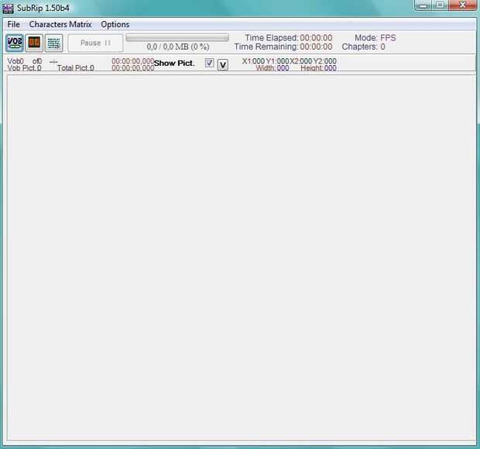Viewport: 480px width, 449px height.
Task: Click the 'Time Remaining: 00:00:00' text
Action: [283, 47]
